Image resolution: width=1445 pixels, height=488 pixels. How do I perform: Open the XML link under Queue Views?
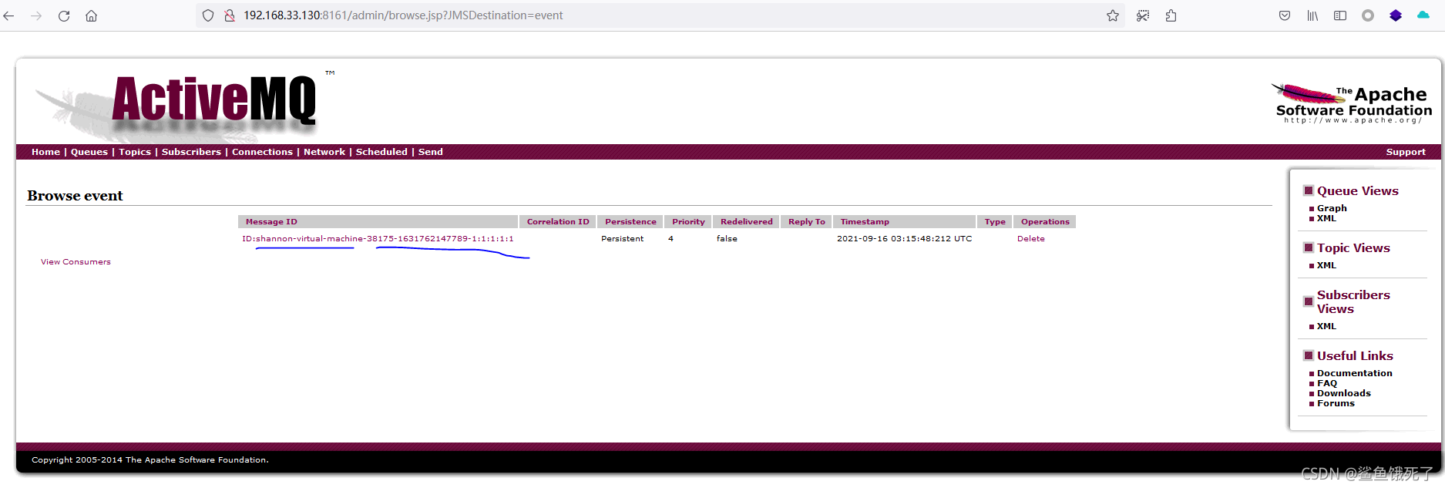click(1326, 218)
